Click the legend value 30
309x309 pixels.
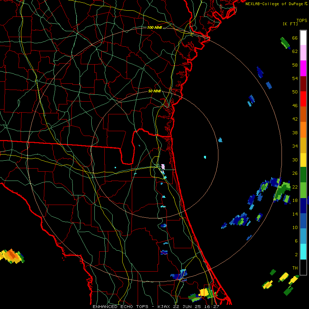pyautogui.click(x=295, y=160)
